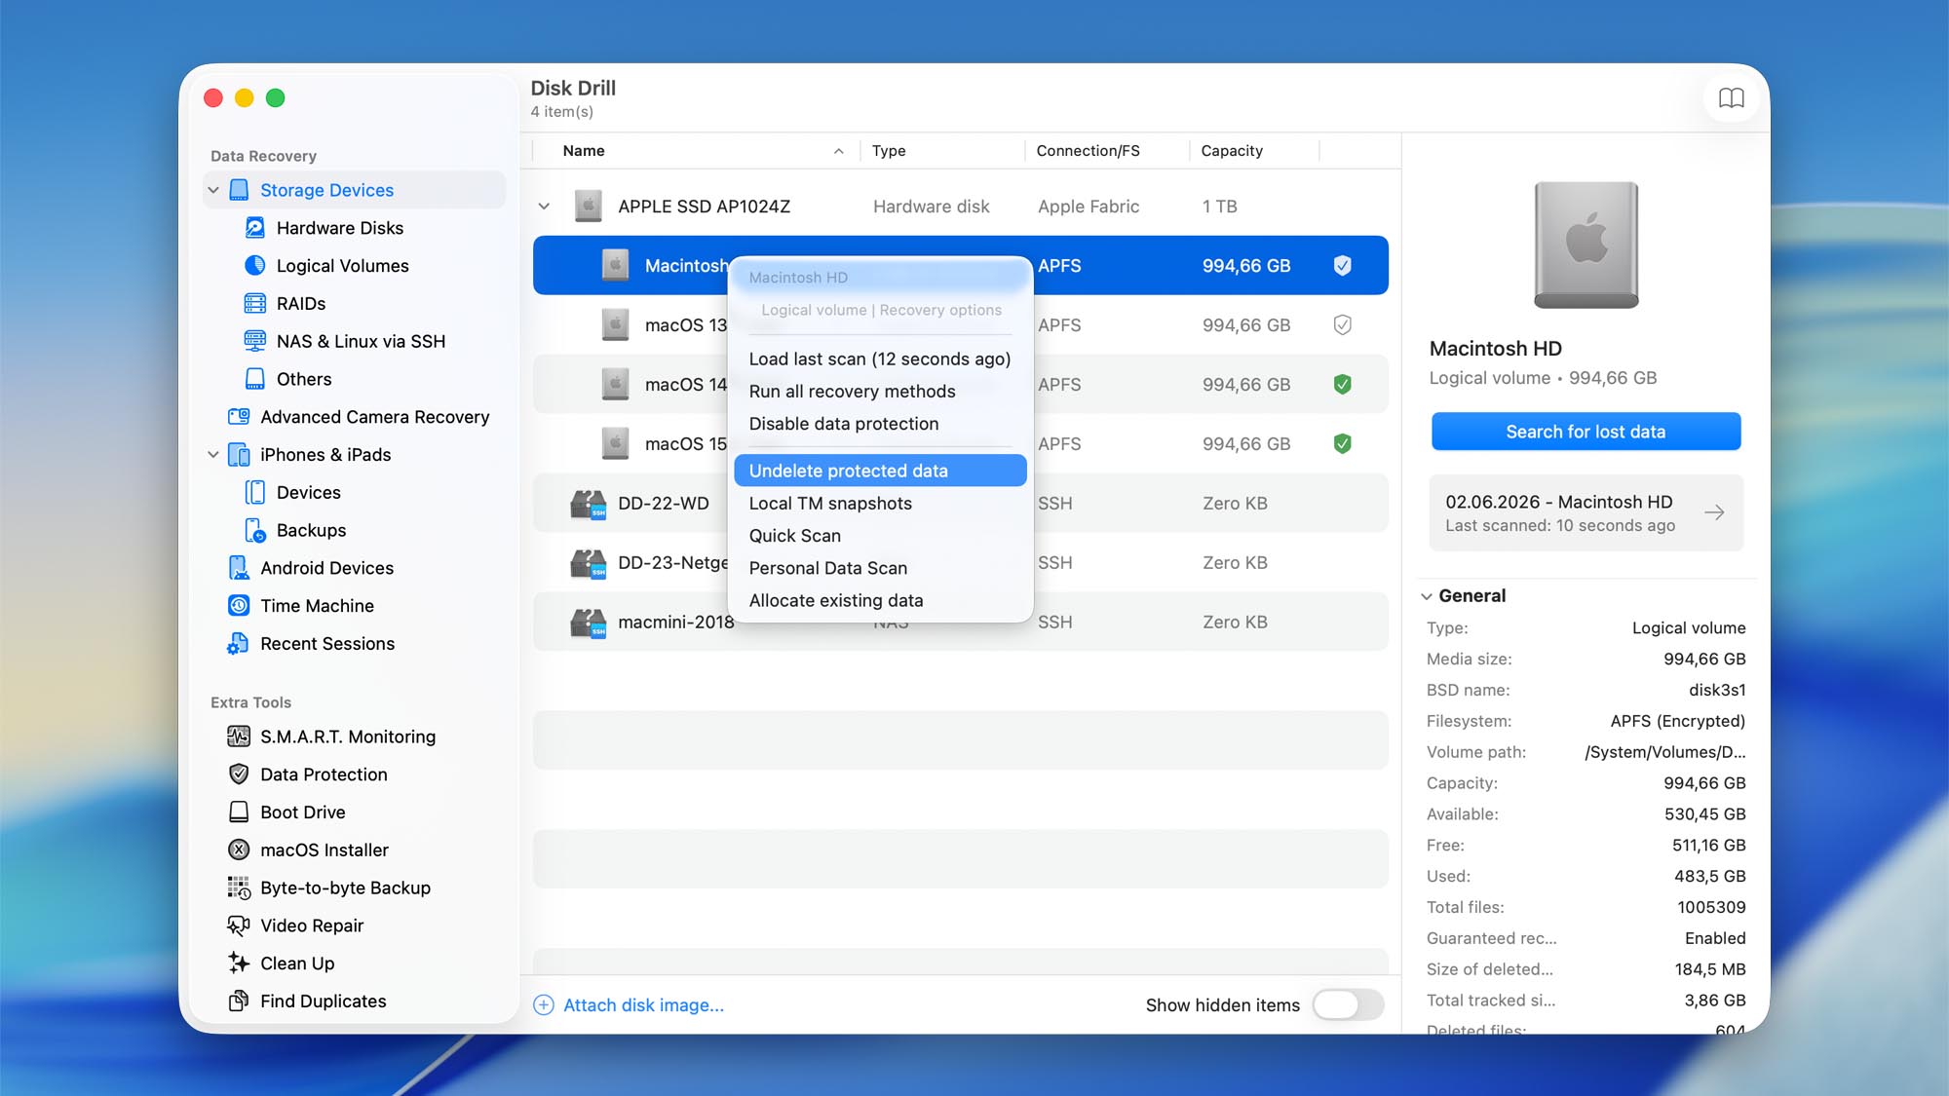The image size is (1949, 1096).
Task: Collapse APPLE SSD AP1024Z disk row
Action: pyautogui.click(x=545, y=207)
